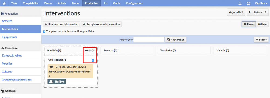Screen dimensions: 270x98
Task: Click the plus icon in Planifiée header
Action: [x=90, y=50]
